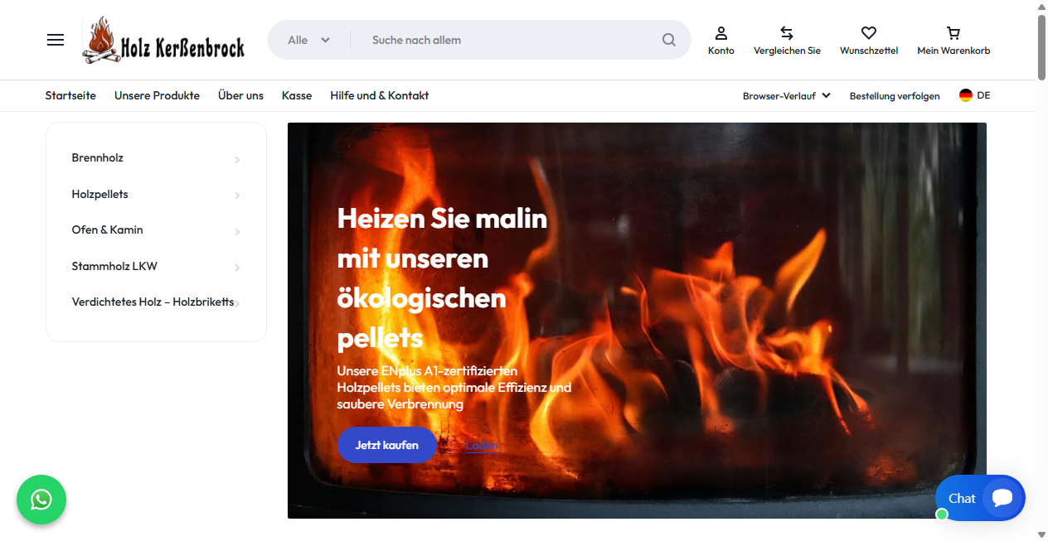Screen dimensions: 1048x541
Task: Open the Alle search category dropdown
Action: (308, 39)
